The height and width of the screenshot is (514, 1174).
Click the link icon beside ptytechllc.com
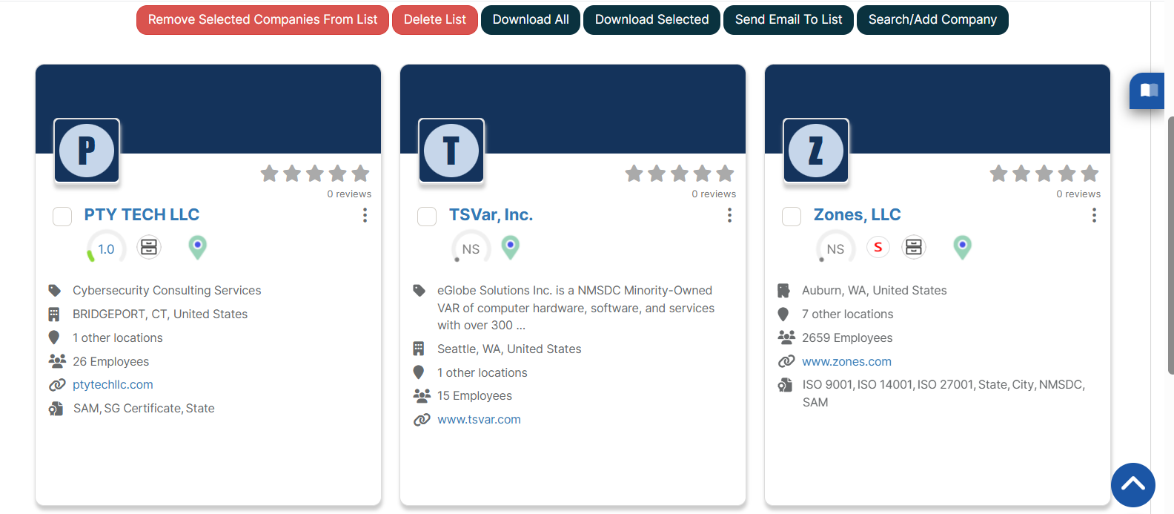click(x=57, y=385)
